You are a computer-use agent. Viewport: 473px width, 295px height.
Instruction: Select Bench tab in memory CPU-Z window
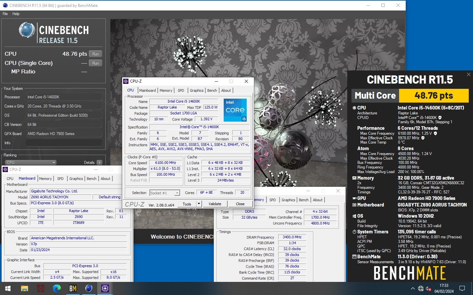tap(304, 200)
